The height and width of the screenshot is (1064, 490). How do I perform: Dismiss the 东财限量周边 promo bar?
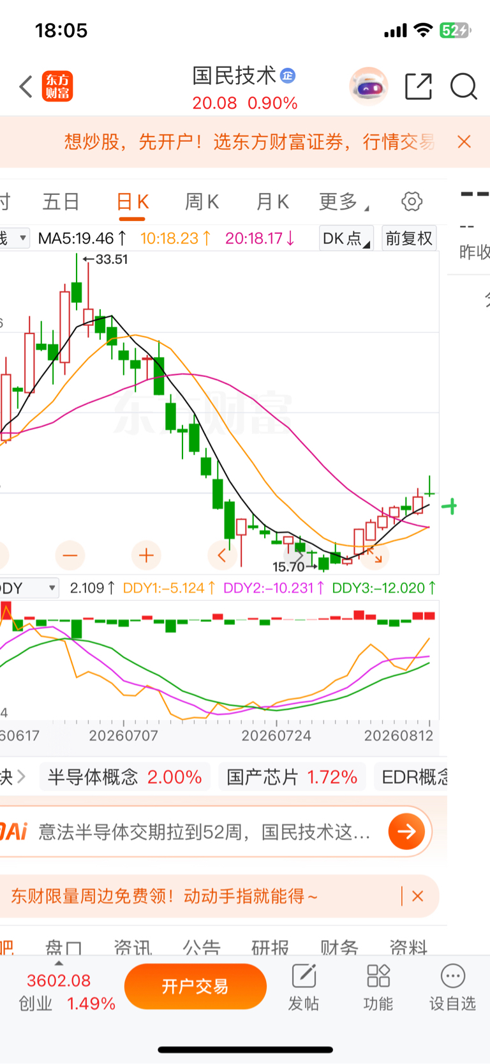click(x=418, y=897)
